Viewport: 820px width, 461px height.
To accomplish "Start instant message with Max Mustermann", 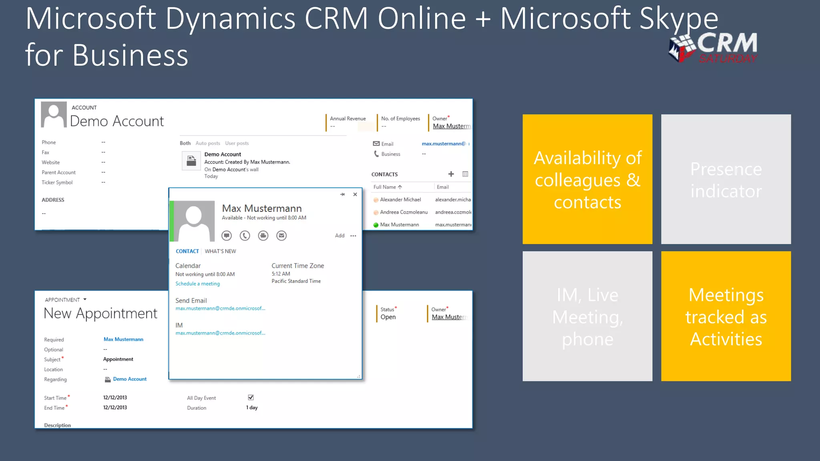I will pyautogui.click(x=227, y=236).
